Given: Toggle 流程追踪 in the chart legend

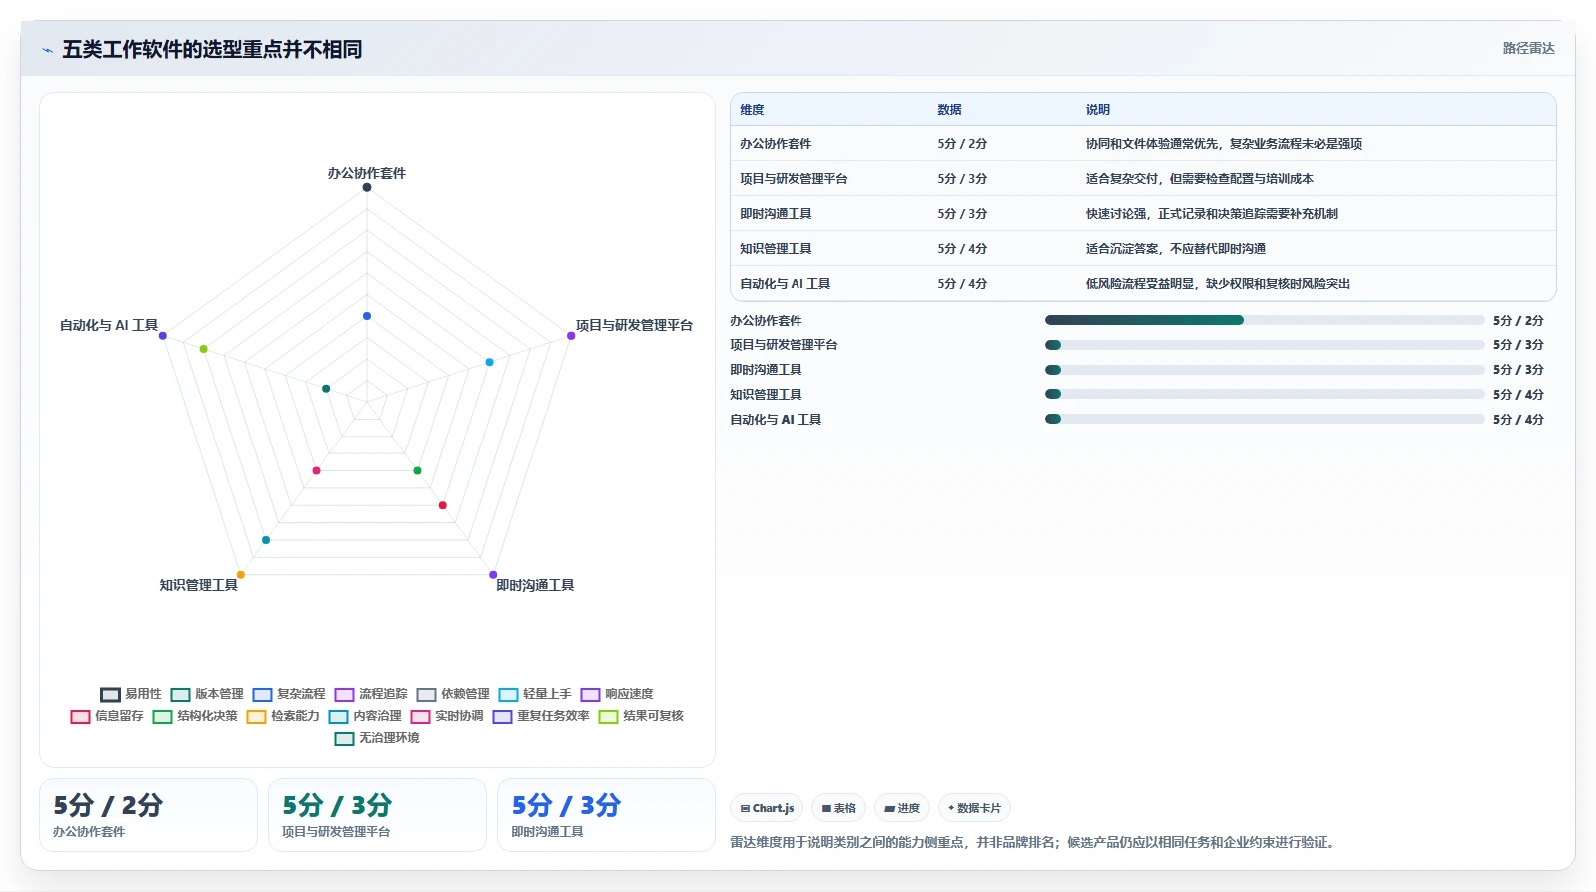Looking at the screenshot, I should coord(371,694).
